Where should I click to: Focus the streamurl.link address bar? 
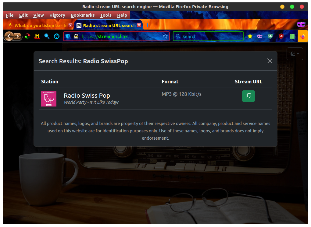[116, 37]
